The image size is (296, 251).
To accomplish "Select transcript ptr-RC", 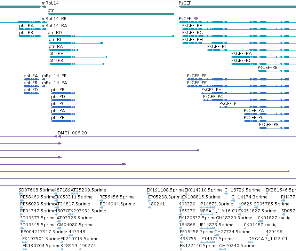I will pyautogui.click(x=76, y=43).
